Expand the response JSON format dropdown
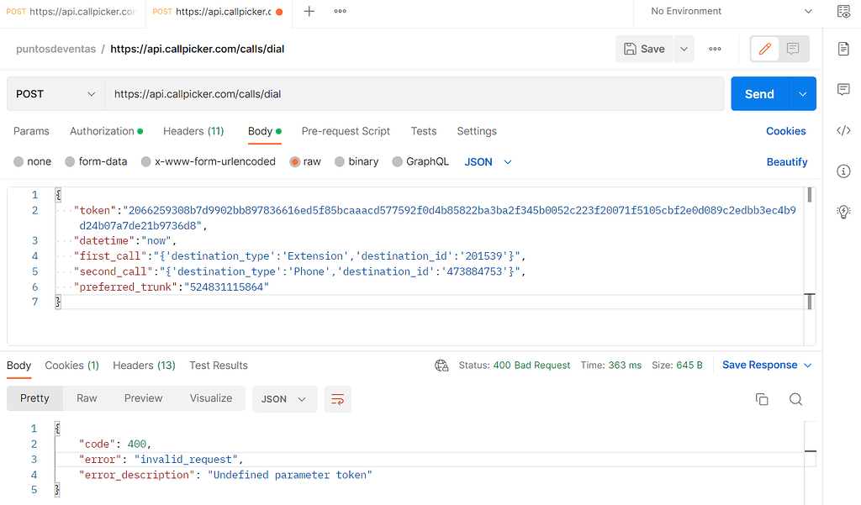 click(284, 399)
